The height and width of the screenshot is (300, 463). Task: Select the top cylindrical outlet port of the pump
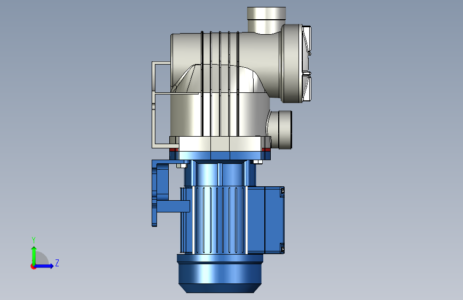click(x=266, y=20)
